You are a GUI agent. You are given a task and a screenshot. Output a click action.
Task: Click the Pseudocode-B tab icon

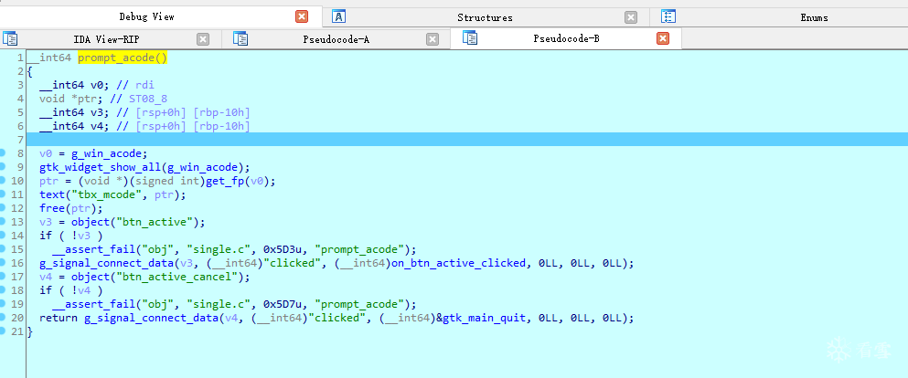click(470, 38)
